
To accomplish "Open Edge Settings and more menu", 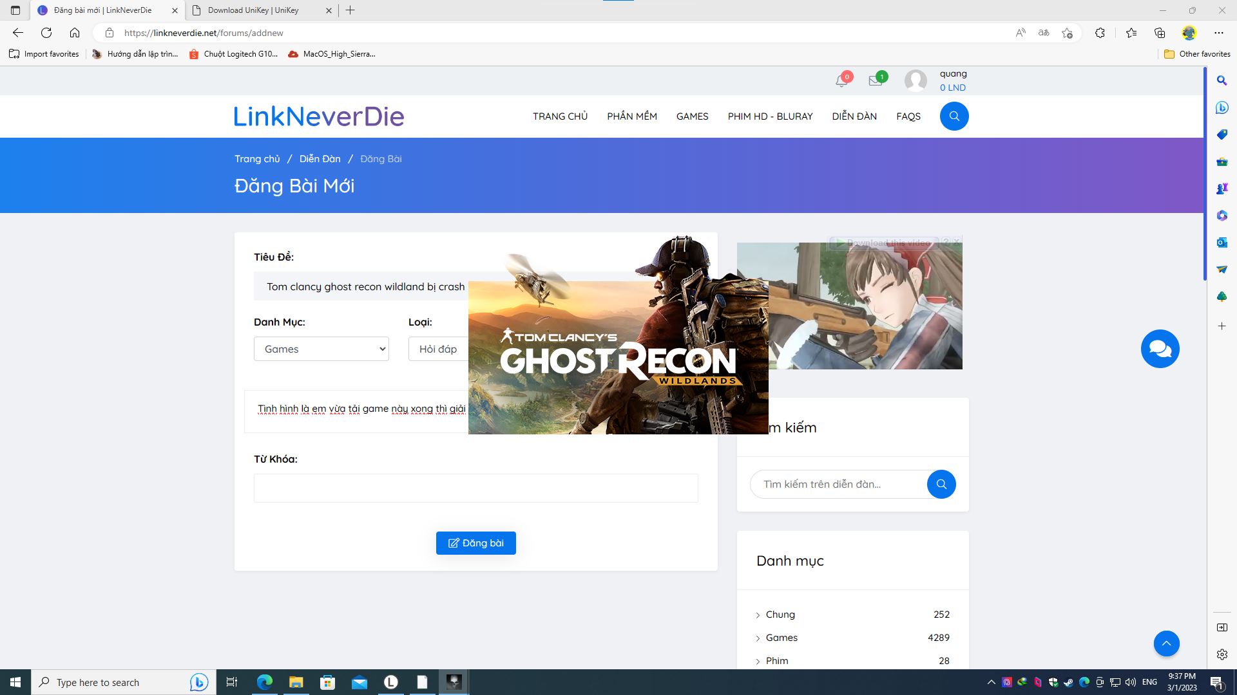I will 1218,33.
